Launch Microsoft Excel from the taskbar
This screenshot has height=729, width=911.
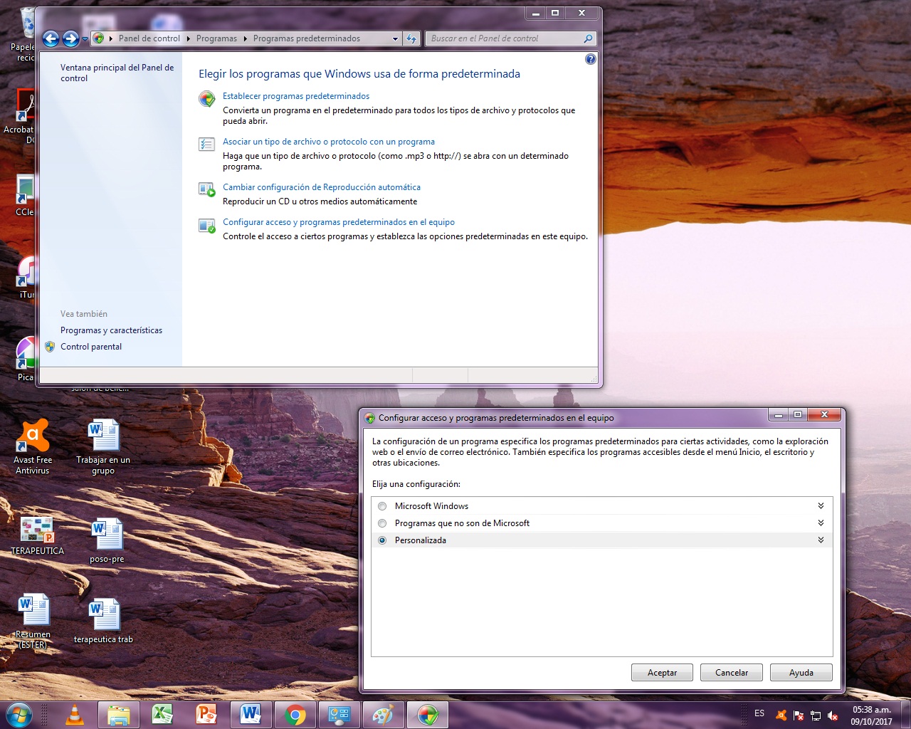(163, 714)
